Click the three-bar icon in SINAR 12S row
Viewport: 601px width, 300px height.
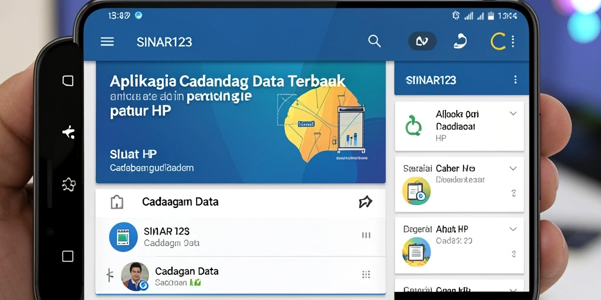366,236
